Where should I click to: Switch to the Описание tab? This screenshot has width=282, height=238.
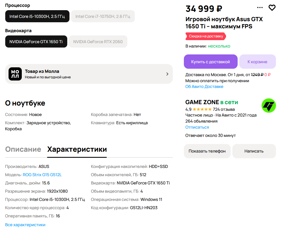(x=23, y=149)
